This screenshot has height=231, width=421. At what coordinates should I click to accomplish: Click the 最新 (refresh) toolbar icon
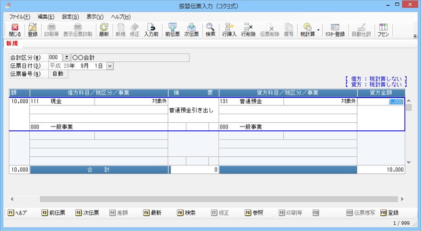coord(104,30)
